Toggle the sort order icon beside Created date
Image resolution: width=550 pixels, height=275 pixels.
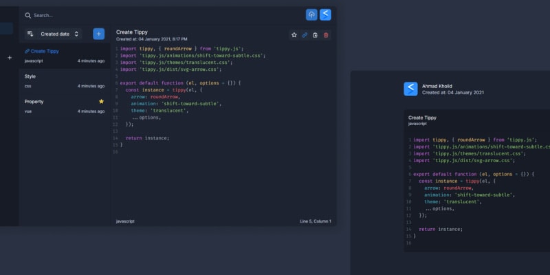pos(30,34)
